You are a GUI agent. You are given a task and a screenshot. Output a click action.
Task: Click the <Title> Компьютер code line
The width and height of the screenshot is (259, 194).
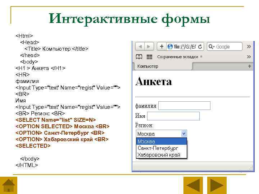point(56,49)
